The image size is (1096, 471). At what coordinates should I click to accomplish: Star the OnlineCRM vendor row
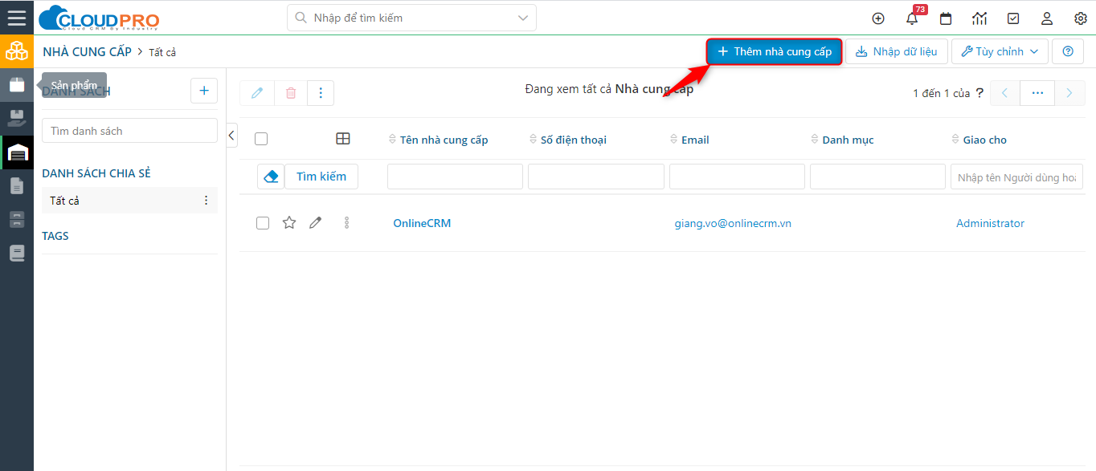[289, 223]
